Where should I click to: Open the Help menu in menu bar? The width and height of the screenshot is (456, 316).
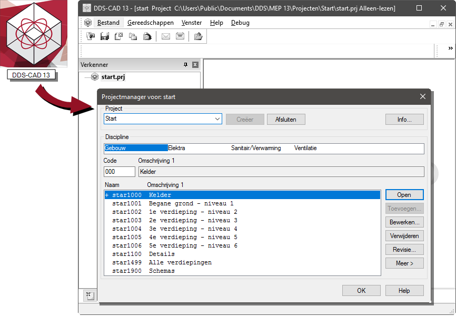[x=216, y=23]
